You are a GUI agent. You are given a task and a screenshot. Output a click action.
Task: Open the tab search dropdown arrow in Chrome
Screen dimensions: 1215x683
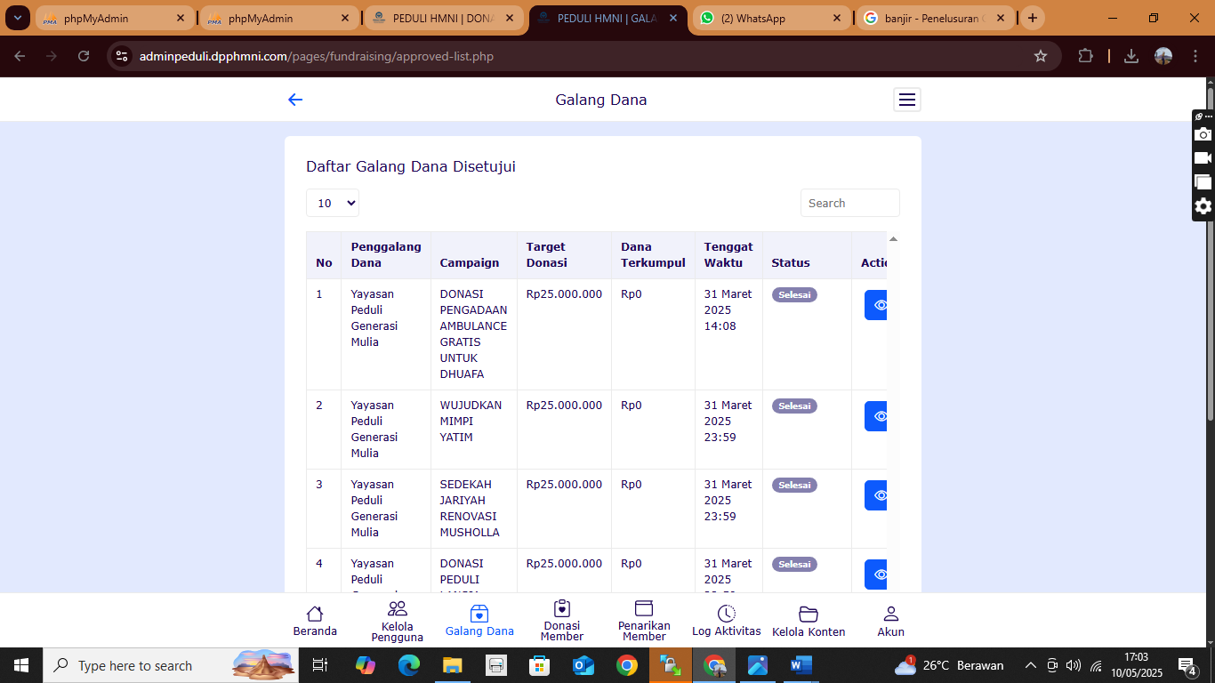tap(17, 18)
